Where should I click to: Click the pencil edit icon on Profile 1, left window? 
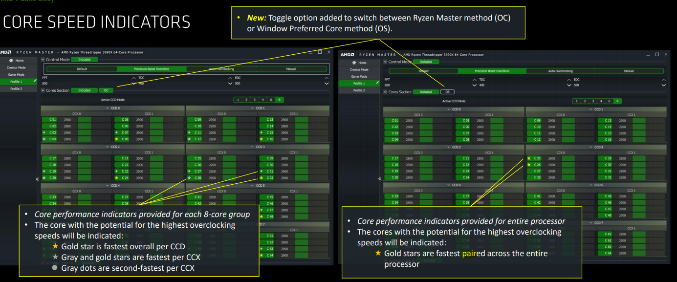click(x=35, y=82)
